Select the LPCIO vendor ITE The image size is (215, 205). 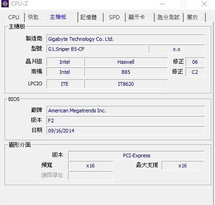(x=65, y=84)
